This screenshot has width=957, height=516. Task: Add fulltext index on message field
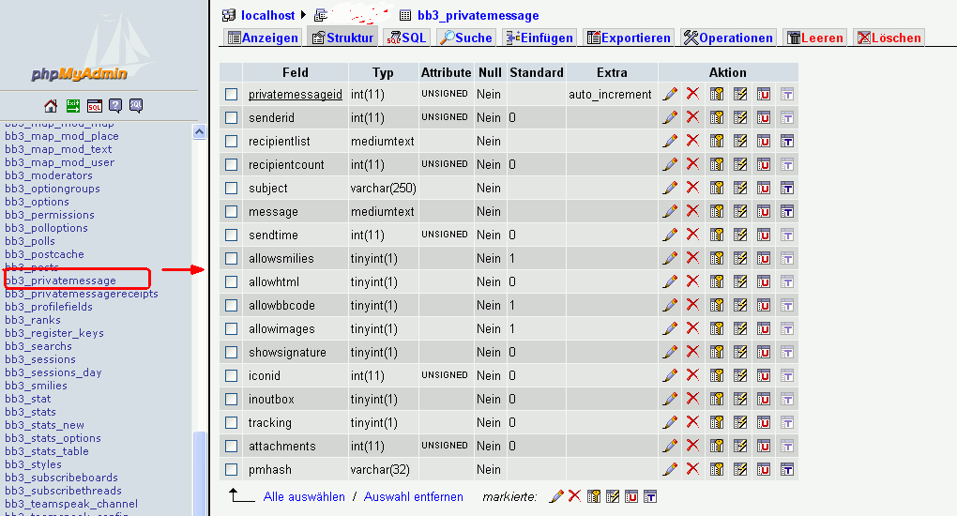(787, 211)
